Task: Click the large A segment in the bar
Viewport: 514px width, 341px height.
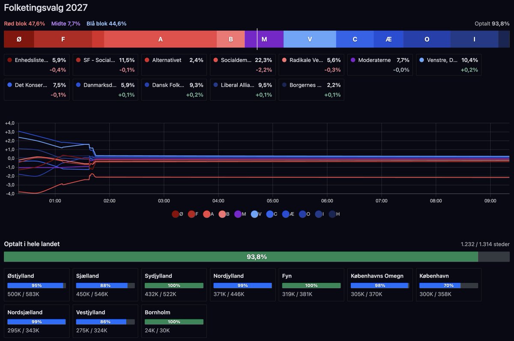Action: 160,39
